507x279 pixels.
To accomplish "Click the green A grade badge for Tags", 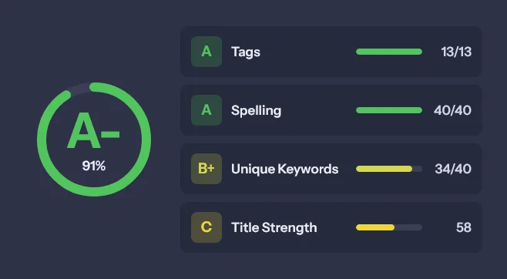I will (206, 52).
